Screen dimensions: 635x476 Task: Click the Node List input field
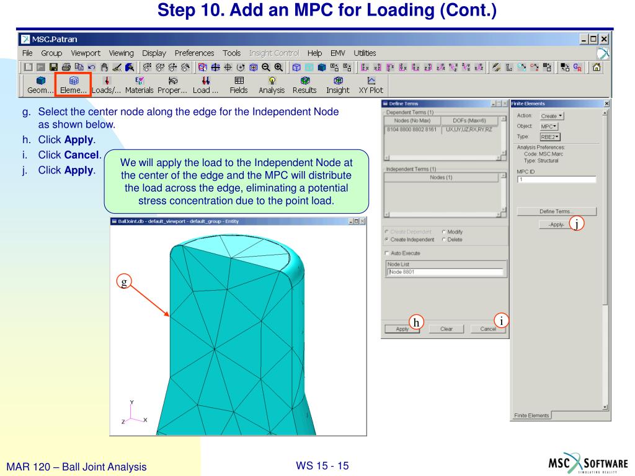(x=445, y=272)
